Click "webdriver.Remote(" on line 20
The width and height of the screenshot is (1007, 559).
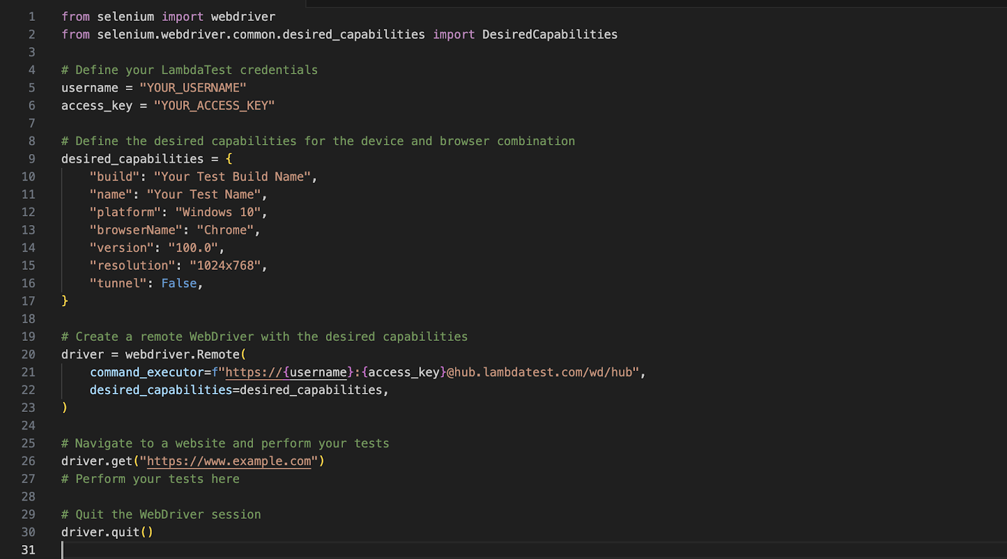[186, 354]
